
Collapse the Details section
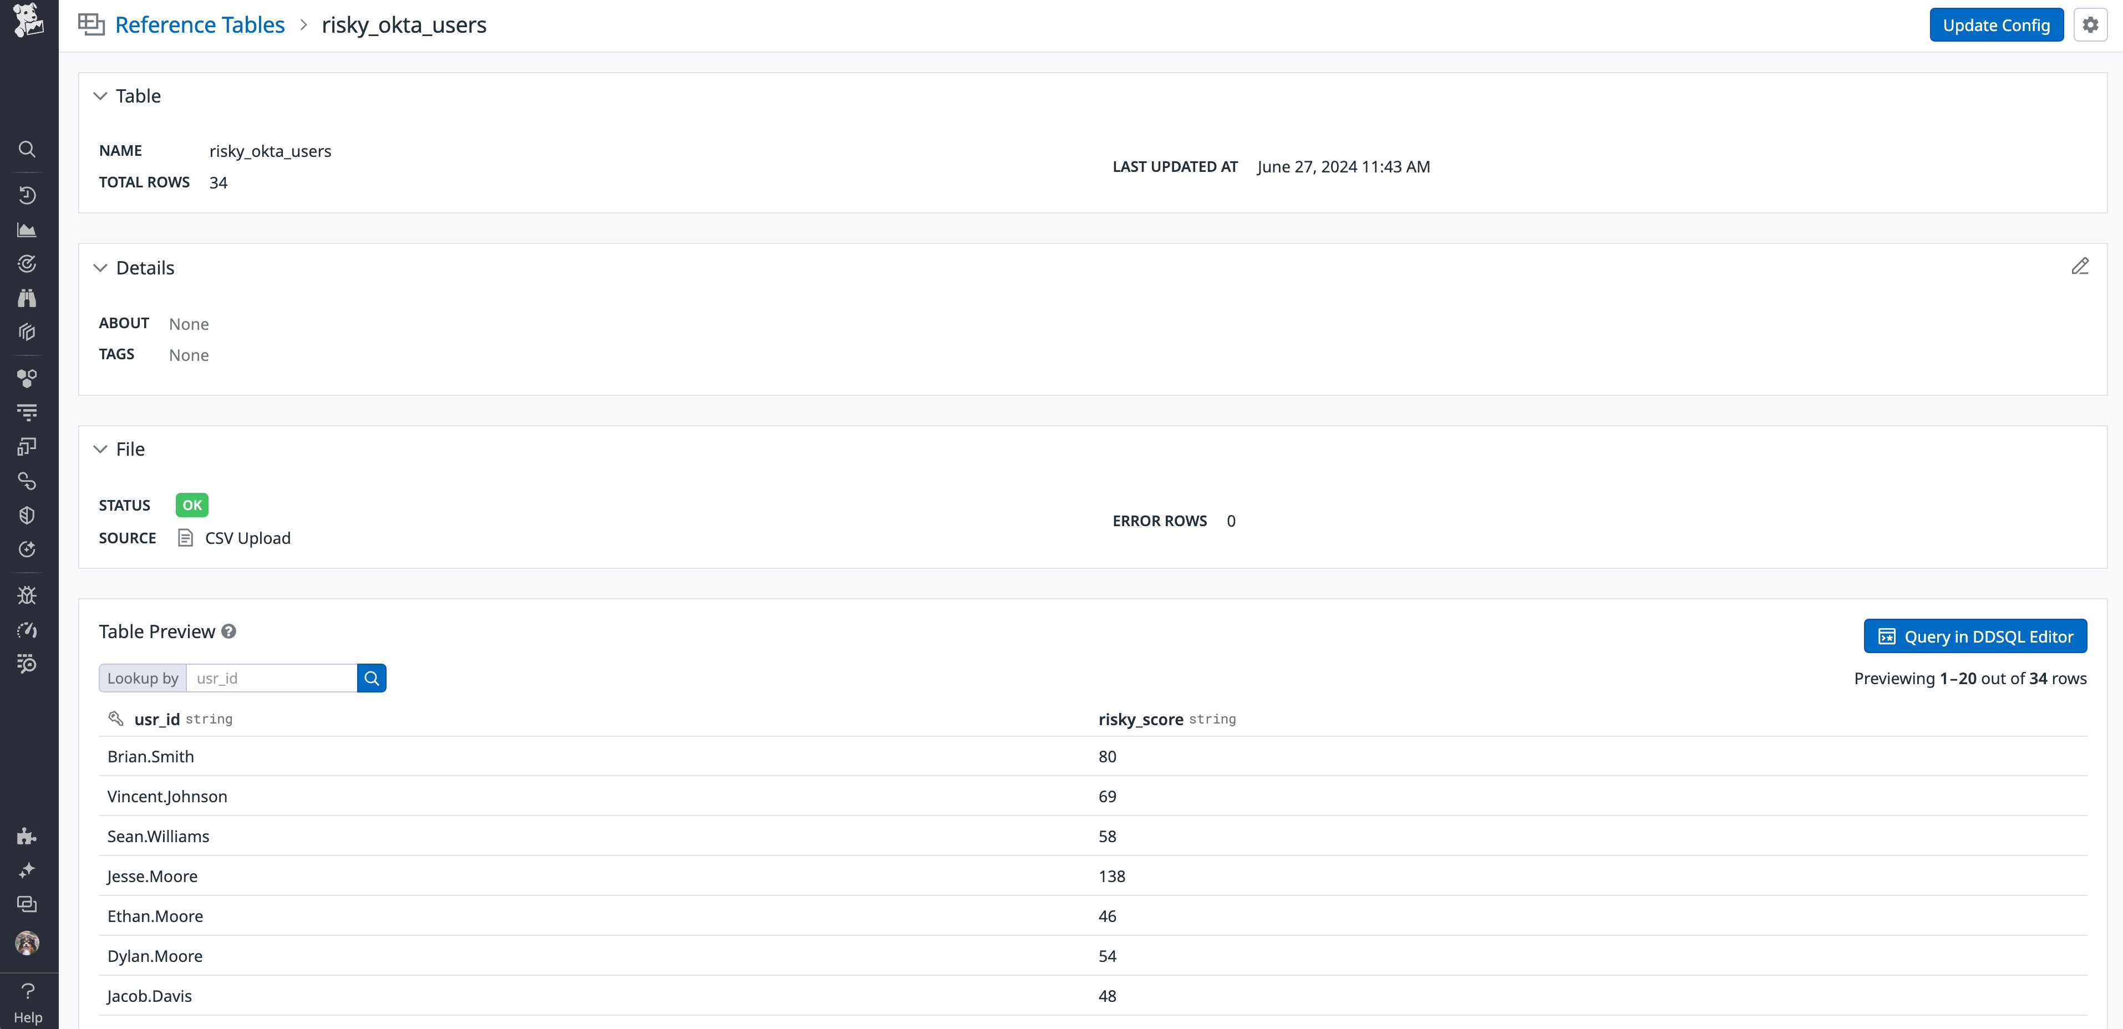point(100,267)
